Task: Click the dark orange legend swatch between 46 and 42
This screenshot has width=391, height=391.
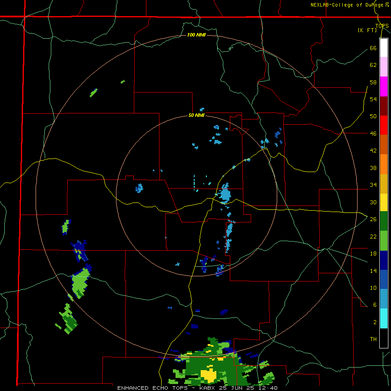Action: click(384, 144)
